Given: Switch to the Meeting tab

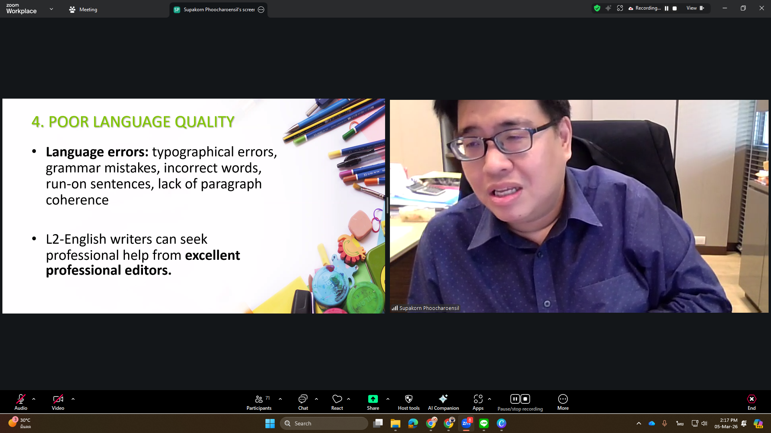Looking at the screenshot, I should (x=83, y=9).
